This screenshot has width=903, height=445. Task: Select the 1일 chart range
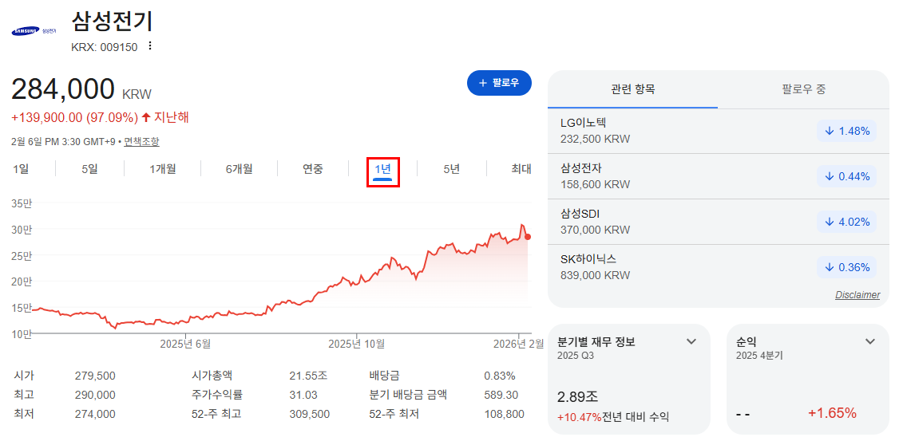pyautogui.click(x=20, y=169)
